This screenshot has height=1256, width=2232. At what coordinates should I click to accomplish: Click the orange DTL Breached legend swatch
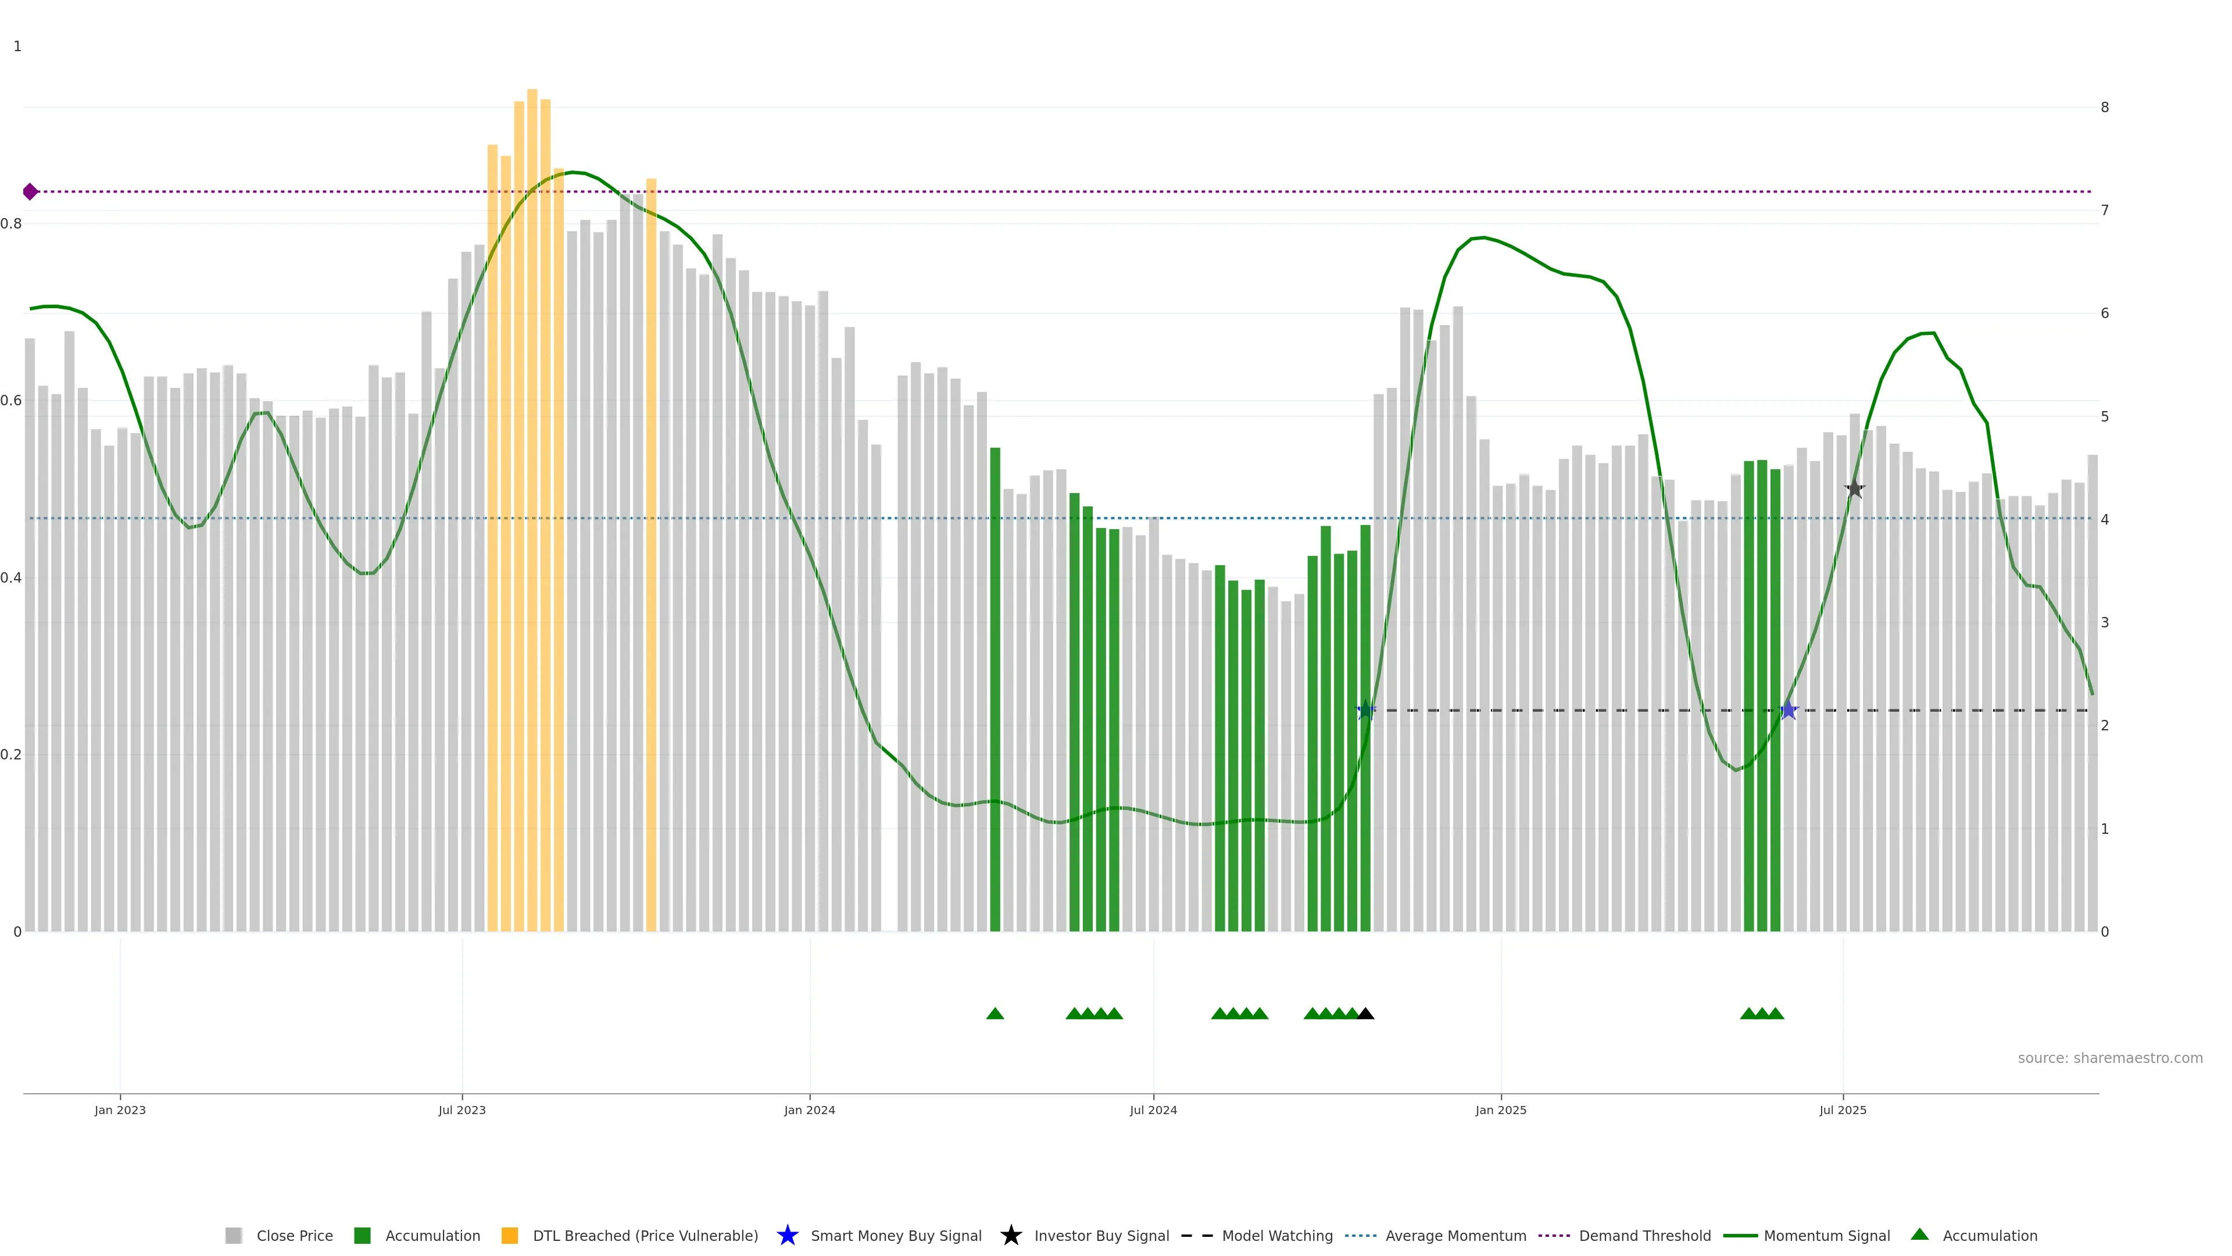pyautogui.click(x=510, y=1235)
